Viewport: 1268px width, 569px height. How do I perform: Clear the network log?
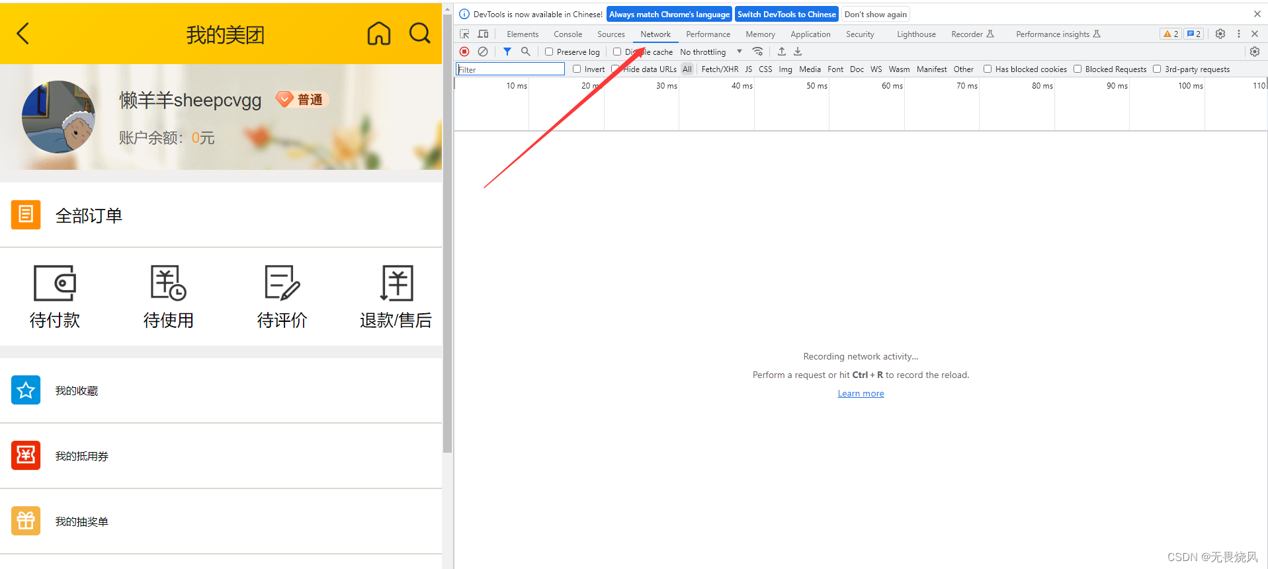[483, 52]
